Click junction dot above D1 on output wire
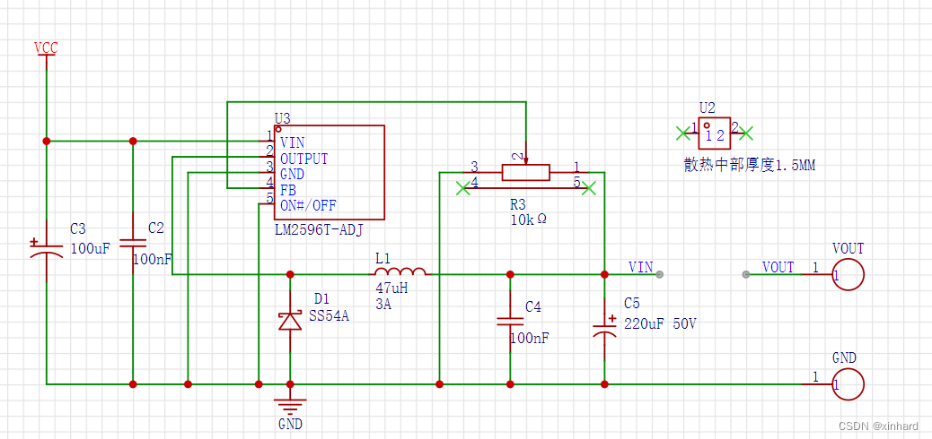This screenshot has width=932, height=439. point(290,274)
